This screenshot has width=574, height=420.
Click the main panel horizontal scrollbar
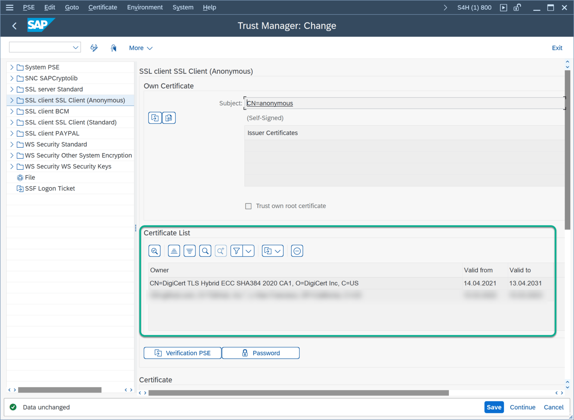tap(298, 393)
